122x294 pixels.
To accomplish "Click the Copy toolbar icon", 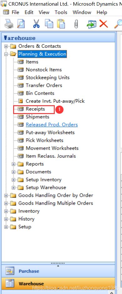I will pos(49,24).
